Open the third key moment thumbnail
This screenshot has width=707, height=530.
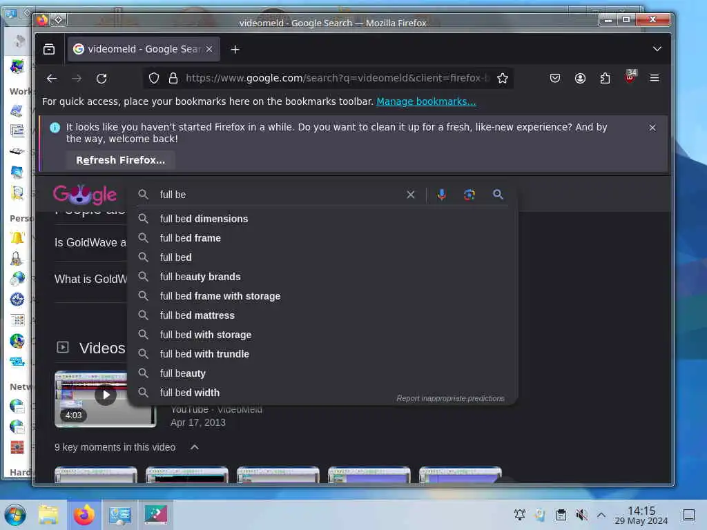[x=278, y=475]
